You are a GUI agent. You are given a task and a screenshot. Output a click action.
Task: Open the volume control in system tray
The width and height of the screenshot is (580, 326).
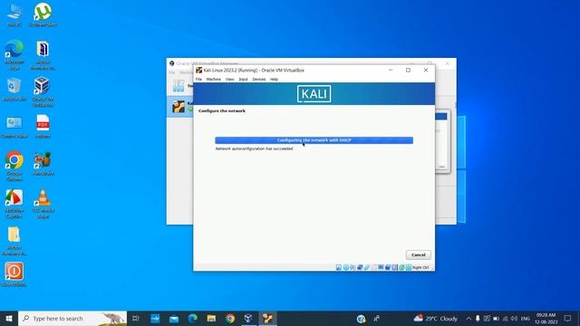(514, 318)
